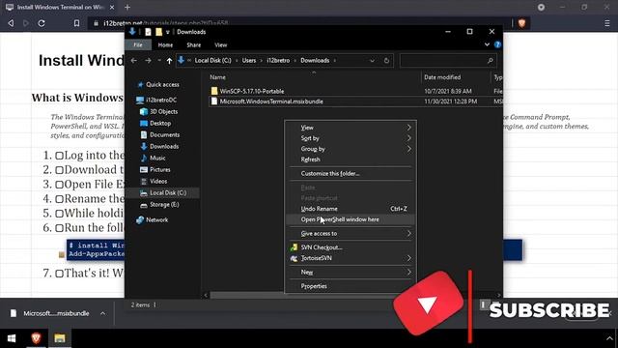Refresh the Downloads folder address bar
Screen dimensions: 618x348
tap(386, 60)
